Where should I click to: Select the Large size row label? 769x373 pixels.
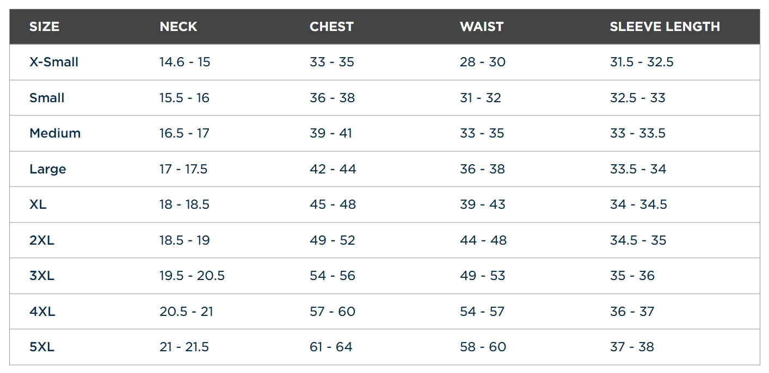point(48,169)
